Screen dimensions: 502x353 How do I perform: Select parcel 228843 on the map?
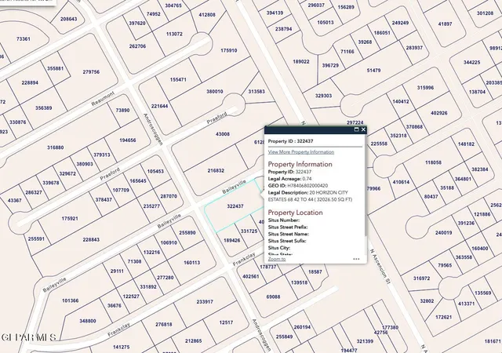coord(91,239)
